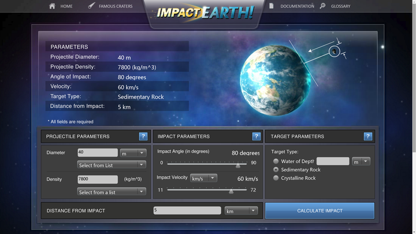Click the Famous Craters meteor icon
The width and height of the screenshot is (416, 234).
click(x=91, y=6)
